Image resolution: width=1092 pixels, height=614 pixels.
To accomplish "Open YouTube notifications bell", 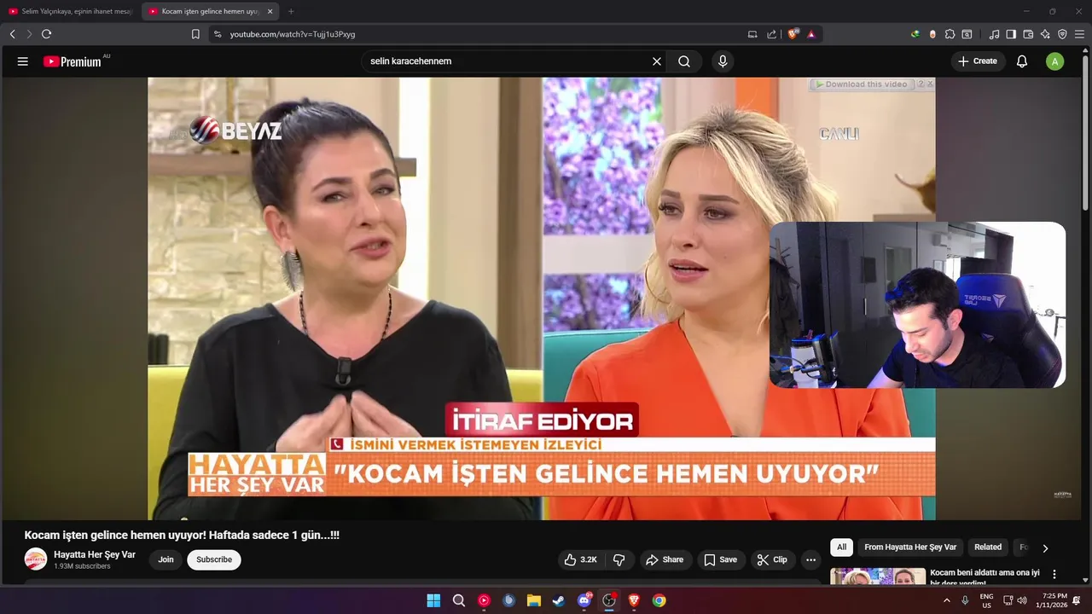I will [1022, 61].
